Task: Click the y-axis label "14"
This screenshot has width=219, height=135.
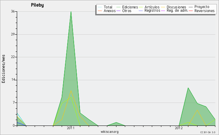Action: click(13, 80)
